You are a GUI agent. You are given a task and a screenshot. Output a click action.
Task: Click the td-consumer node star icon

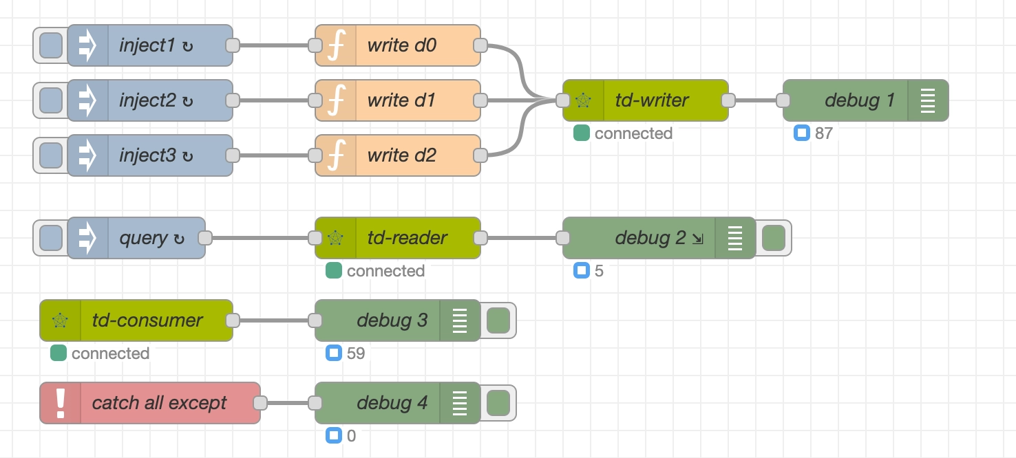(x=60, y=320)
